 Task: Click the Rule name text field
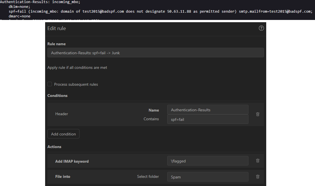click(155, 53)
